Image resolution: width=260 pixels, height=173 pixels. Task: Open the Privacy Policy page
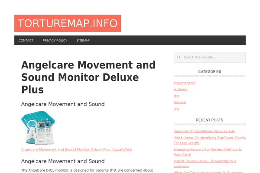tap(55, 40)
